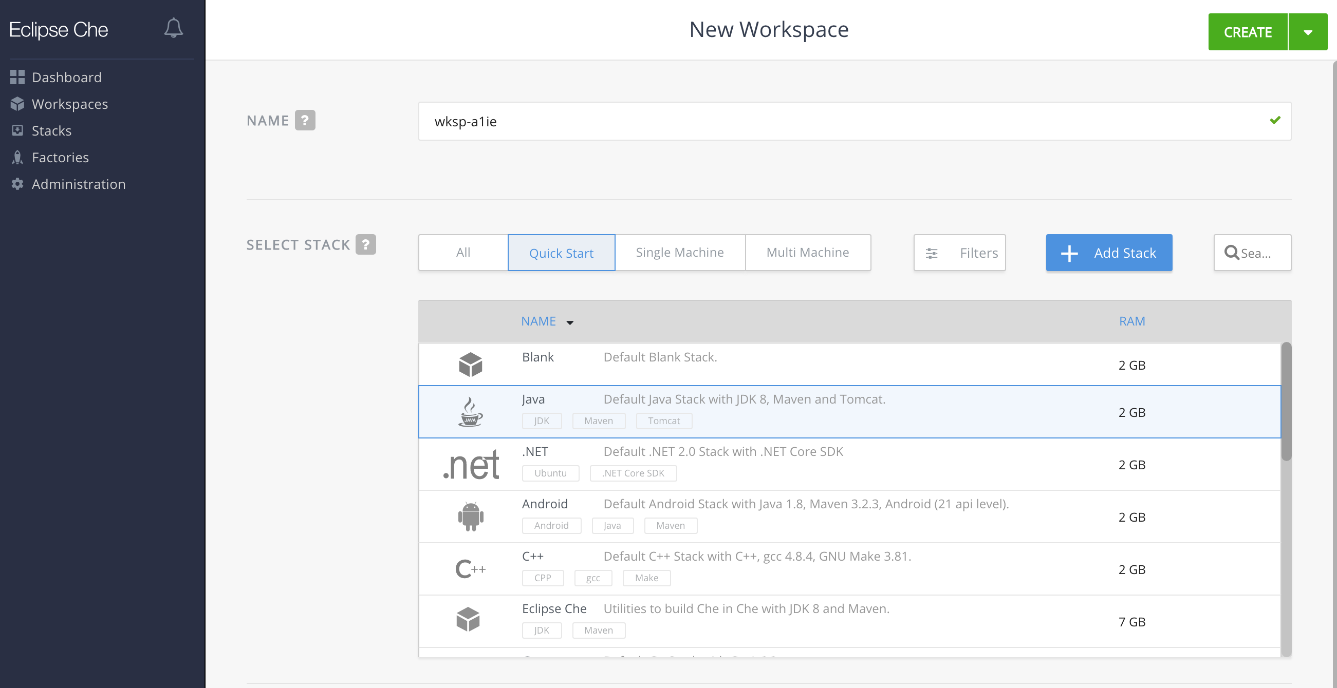Open the stack Filters panel
This screenshot has width=1337, height=688.
pos(959,253)
